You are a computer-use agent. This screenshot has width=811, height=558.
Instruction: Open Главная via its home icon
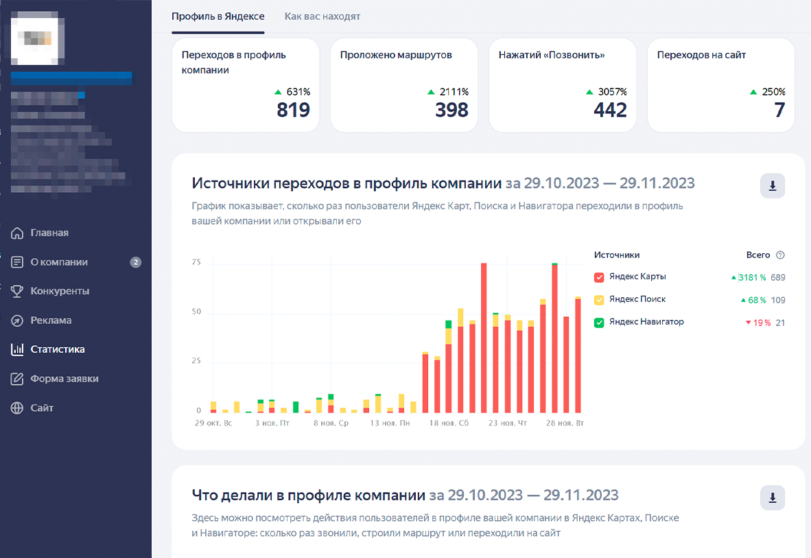tap(17, 233)
